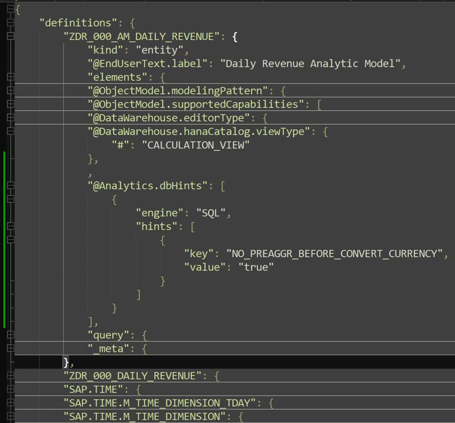455x423 pixels.
Task: Click the "ZDR_000_AM_DAILY_REVENUE" key
Action: (x=141, y=36)
